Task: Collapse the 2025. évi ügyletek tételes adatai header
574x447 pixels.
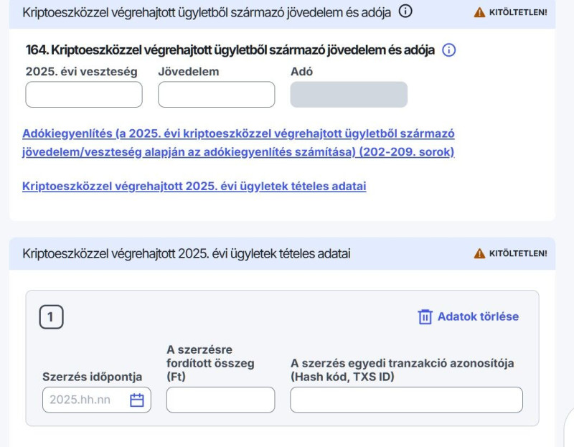Action: click(187, 253)
